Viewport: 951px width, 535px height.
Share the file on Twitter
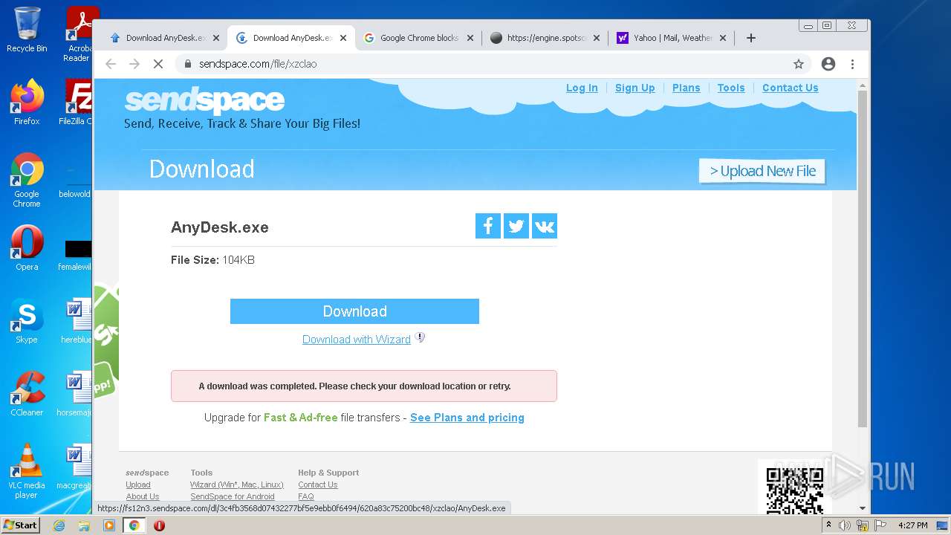516,227
